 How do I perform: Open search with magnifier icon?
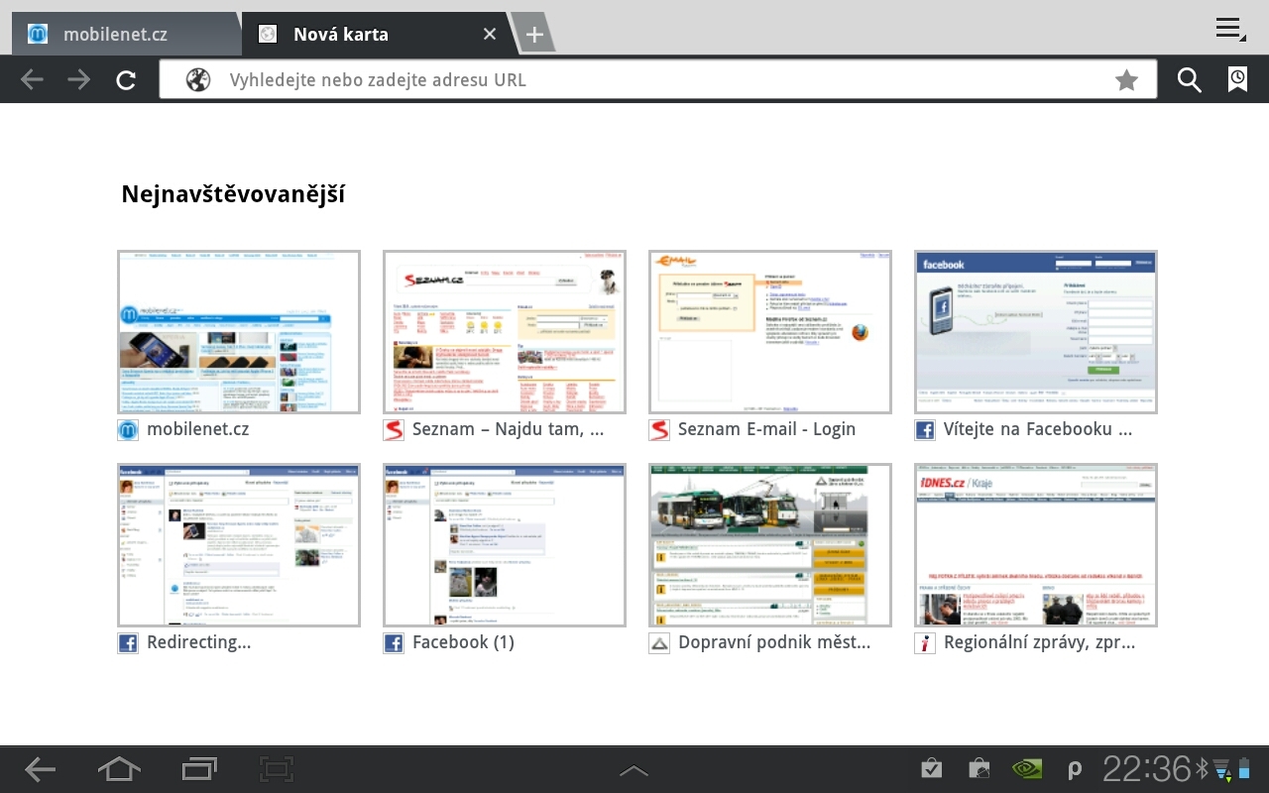[1189, 80]
